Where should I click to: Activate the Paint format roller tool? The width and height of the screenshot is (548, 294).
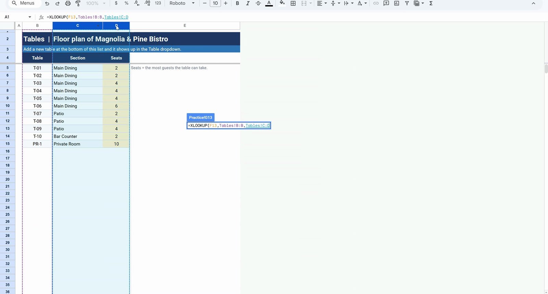(78, 3)
